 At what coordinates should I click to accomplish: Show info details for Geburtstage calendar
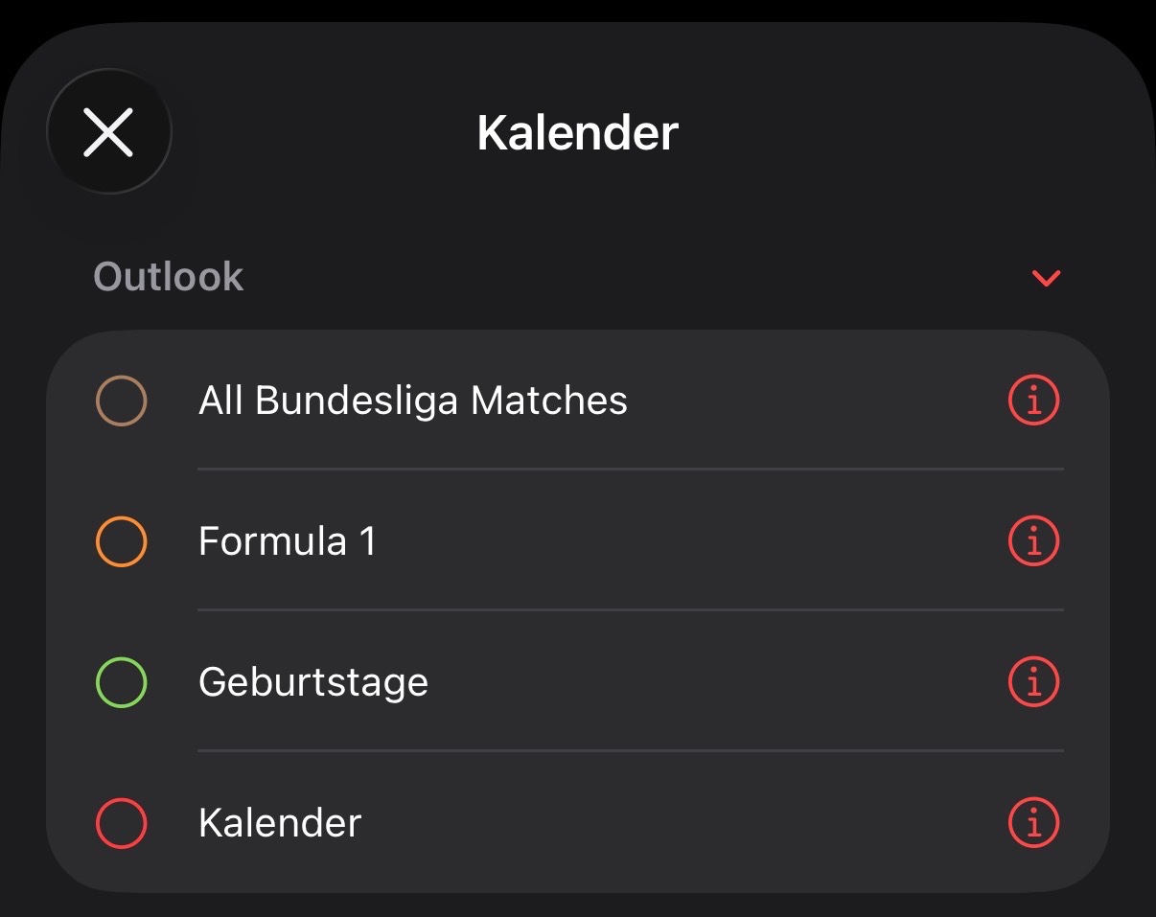1033,682
